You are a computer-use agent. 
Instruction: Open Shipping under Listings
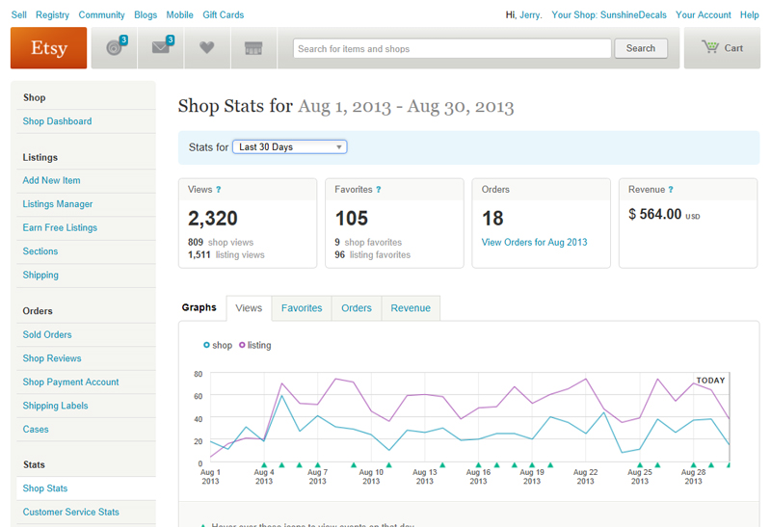pyautogui.click(x=40, y=276)
